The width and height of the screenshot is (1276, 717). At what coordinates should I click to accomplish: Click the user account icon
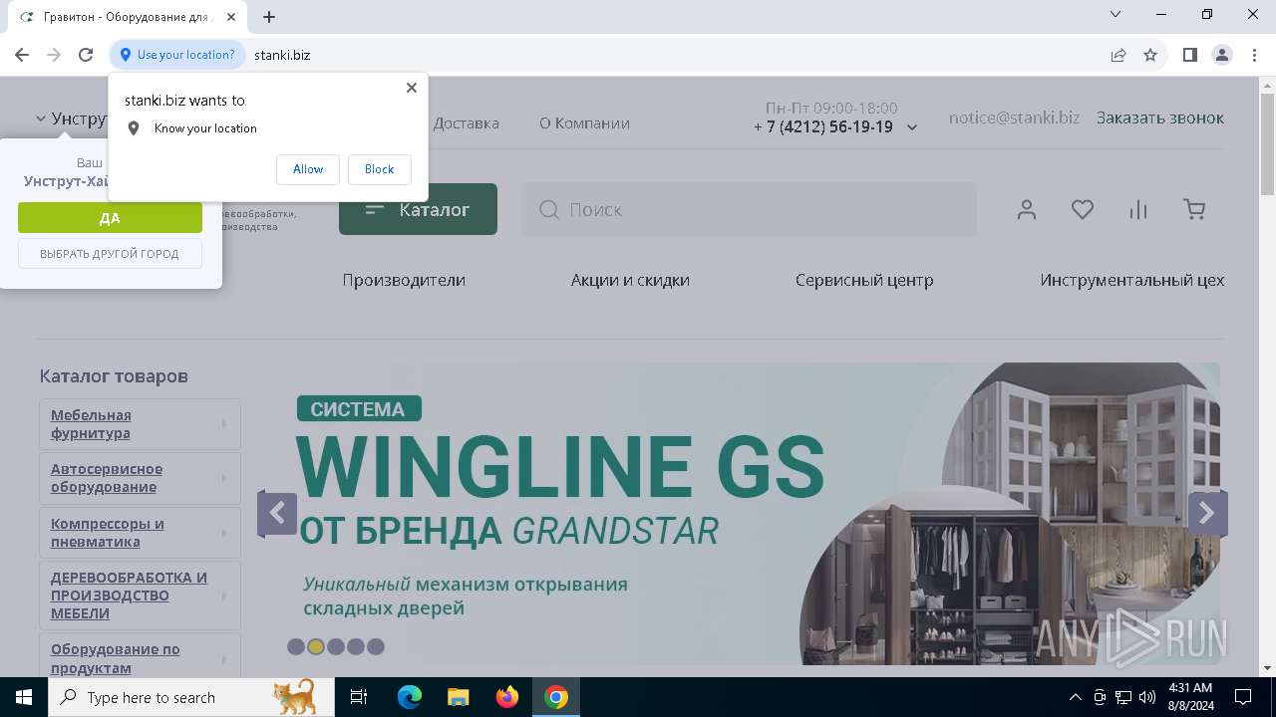coord(1027,209)
